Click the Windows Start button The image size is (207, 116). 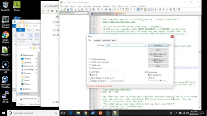click(x=4, y=113)
